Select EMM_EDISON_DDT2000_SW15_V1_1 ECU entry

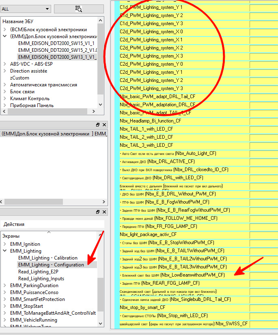pos(56,43)
